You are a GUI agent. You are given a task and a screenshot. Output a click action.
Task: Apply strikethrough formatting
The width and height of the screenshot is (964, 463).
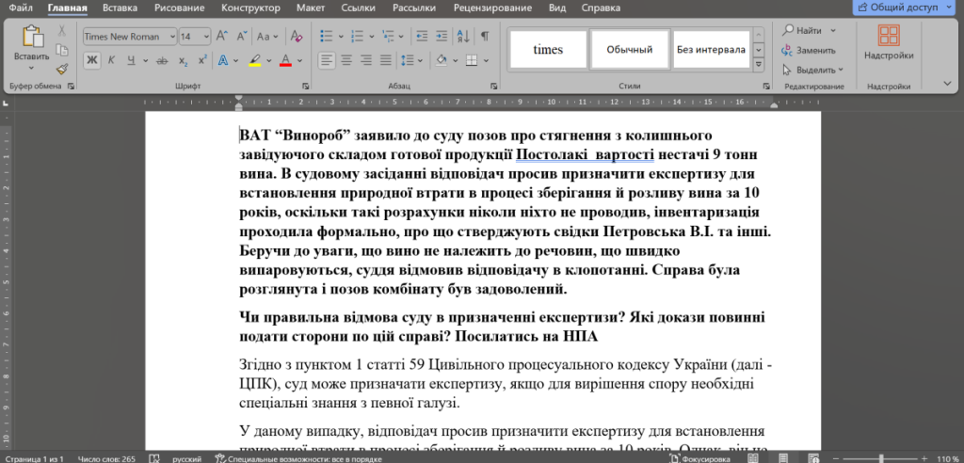click(162, 60)
